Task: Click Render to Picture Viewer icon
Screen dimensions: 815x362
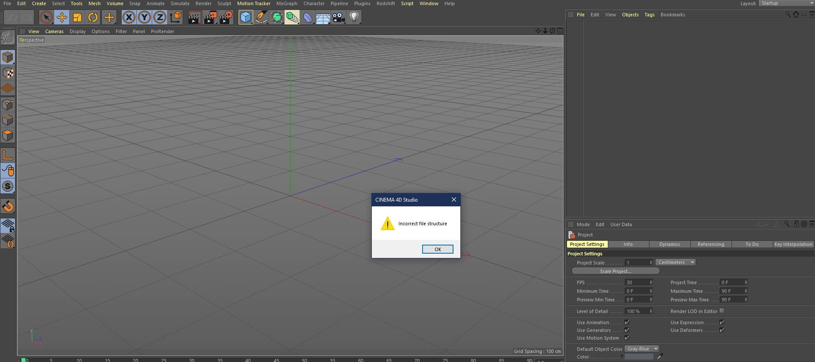Action: [210, 17]
